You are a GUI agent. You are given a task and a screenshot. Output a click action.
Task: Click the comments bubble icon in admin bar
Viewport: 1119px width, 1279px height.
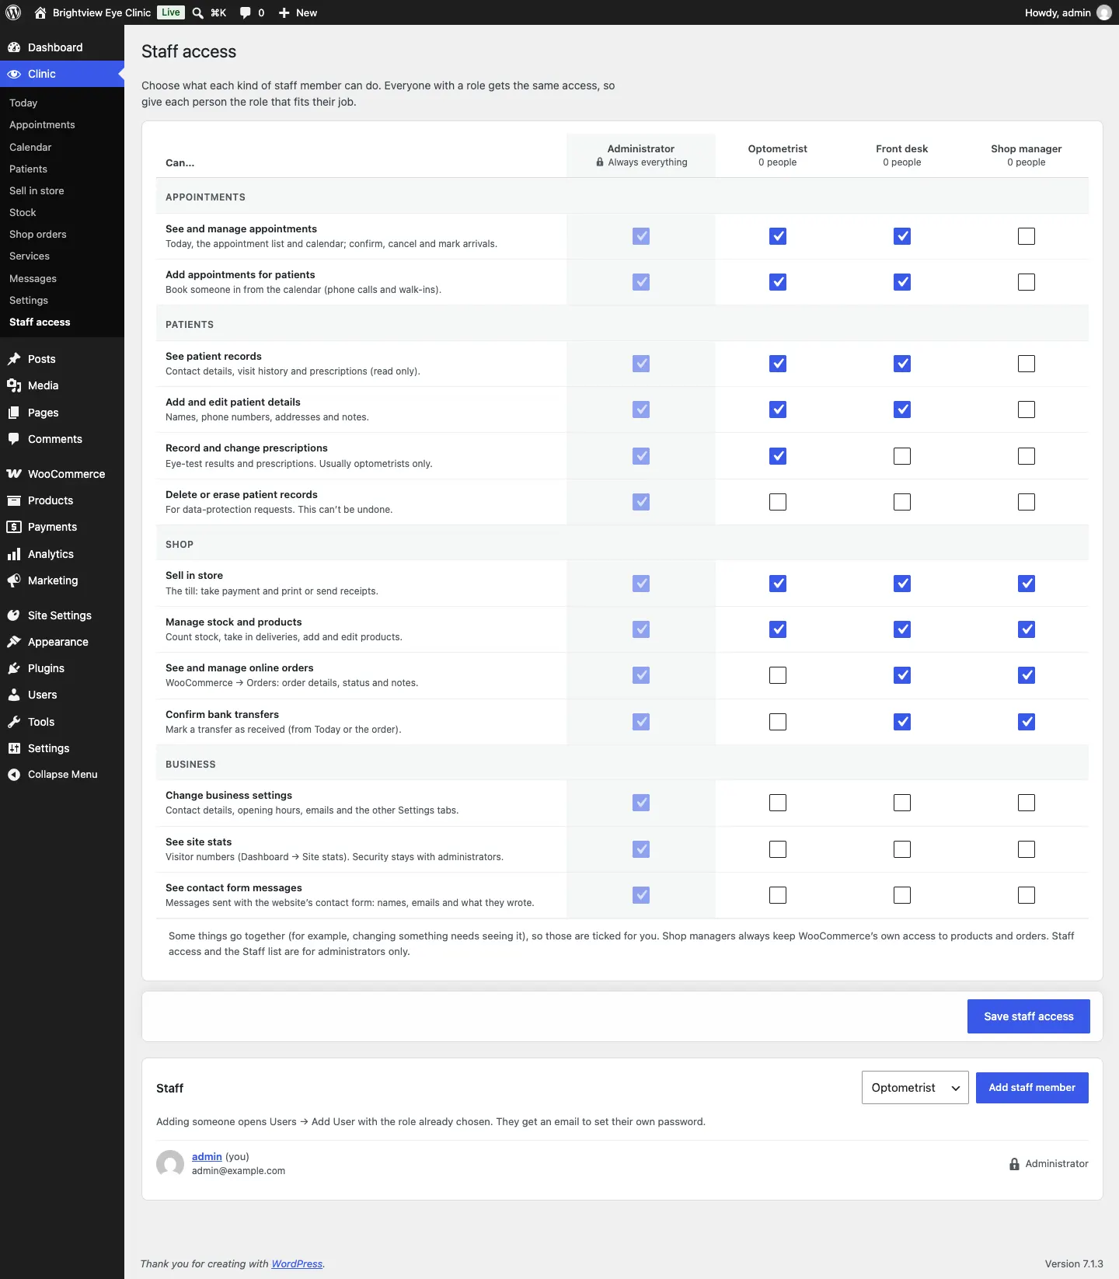(246, 12)
